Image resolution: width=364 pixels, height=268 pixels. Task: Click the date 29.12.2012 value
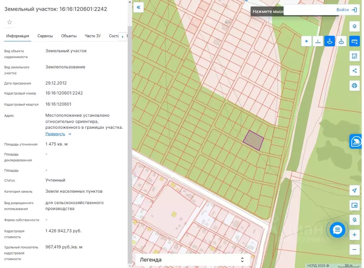56,83
